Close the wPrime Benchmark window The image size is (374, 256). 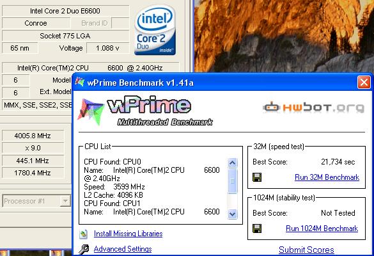(364, 83)
